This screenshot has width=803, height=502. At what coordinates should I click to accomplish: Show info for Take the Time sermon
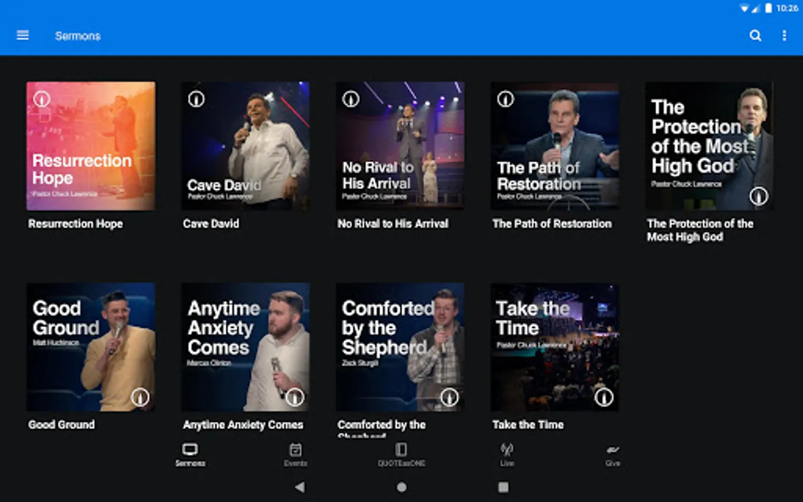pyautogui.click(x=604, y=397)
